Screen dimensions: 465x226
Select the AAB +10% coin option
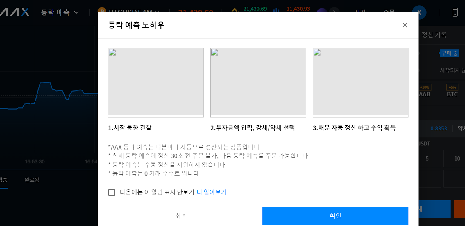425,91
